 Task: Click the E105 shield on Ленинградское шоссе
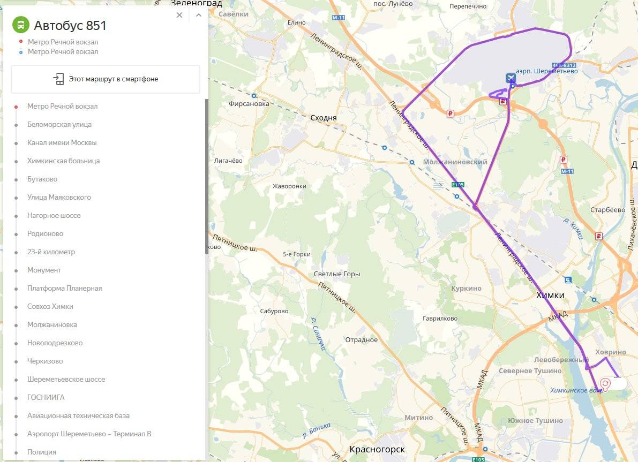tap(458, 185)
